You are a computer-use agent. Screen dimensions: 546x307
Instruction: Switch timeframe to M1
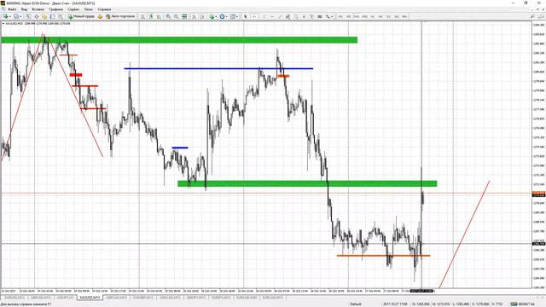click(x=340, y=16)
